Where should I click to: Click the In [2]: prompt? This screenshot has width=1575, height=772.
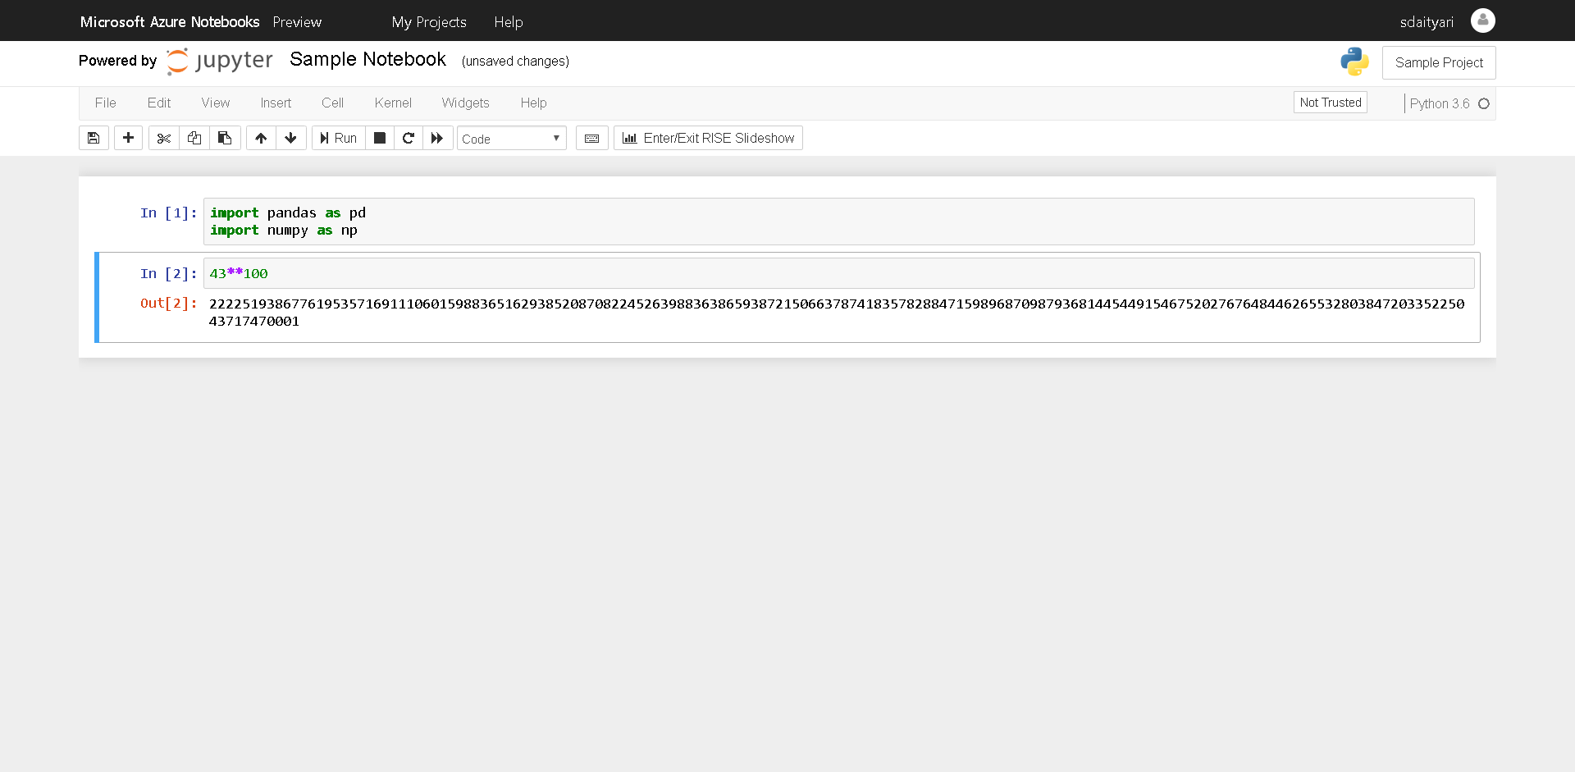[x=169, y=274]
